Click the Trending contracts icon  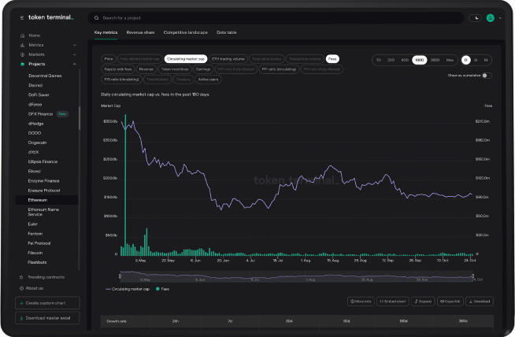(x=20, y=277)
